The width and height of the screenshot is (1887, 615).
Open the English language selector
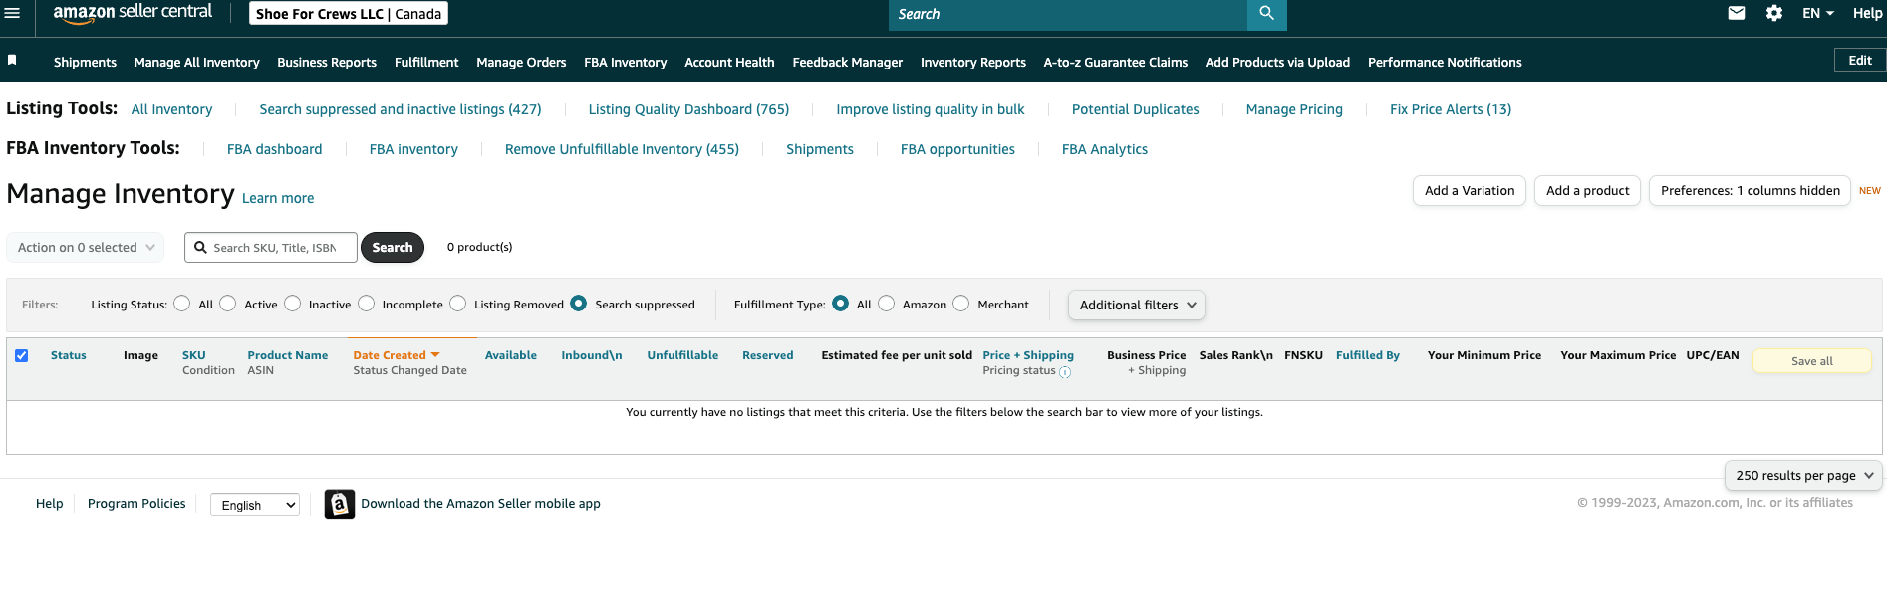click(x=255, y=506)
